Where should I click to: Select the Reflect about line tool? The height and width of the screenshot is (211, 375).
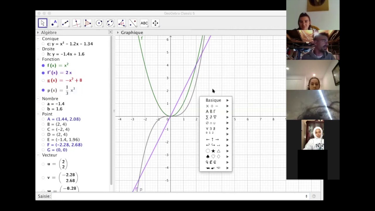tap(133, 23)
